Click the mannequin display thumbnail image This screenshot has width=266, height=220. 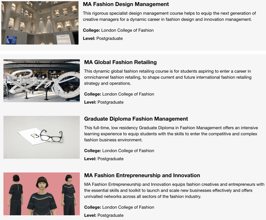(x=40, y=23)
